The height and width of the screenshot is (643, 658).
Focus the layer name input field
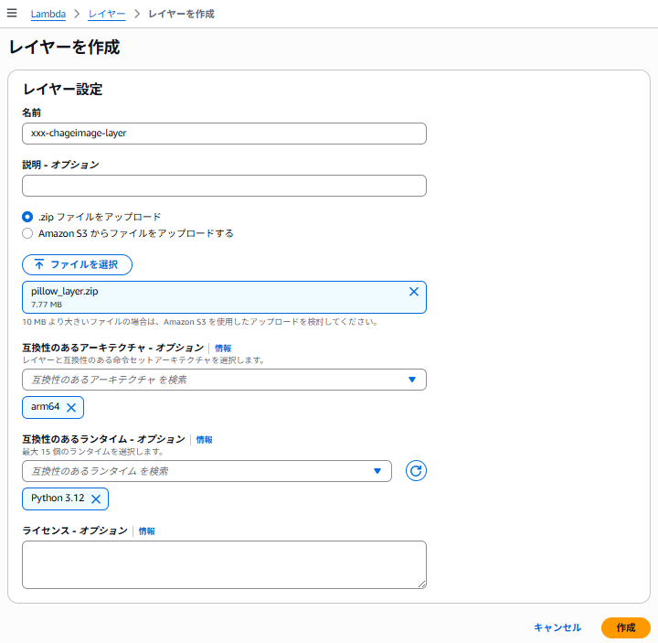[224, 134]
